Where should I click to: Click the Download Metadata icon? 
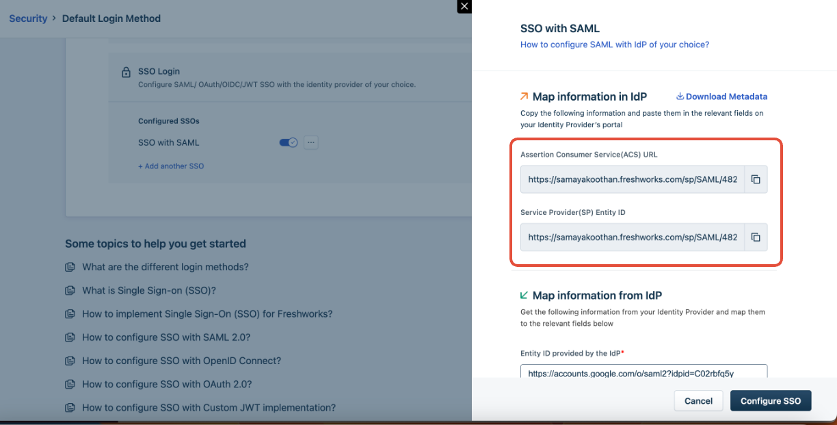680,96
